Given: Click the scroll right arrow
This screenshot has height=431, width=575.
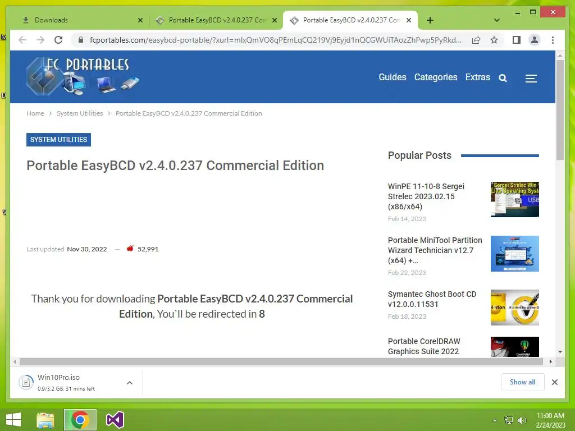Looking at the screenshot, I should [550, 362].
